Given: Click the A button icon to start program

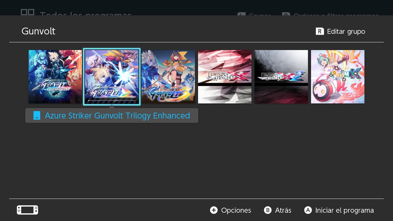Looking at the screenshot, I should (x=308, y=210).
